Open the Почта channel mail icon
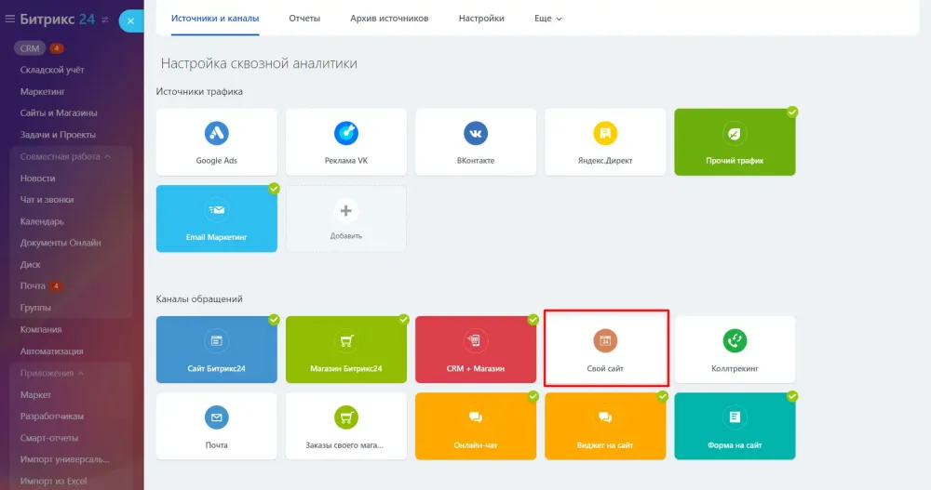 click(216, 417)
